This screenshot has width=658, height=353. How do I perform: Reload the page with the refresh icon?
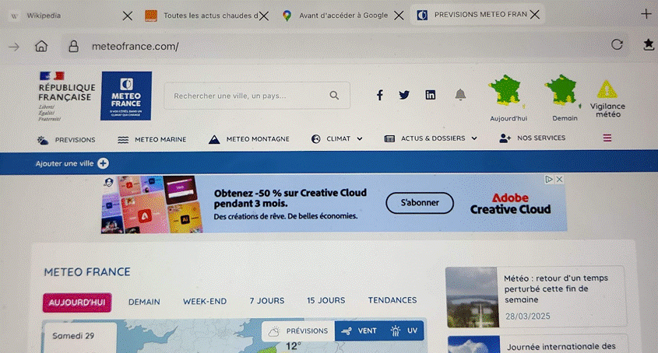point(617,44)
